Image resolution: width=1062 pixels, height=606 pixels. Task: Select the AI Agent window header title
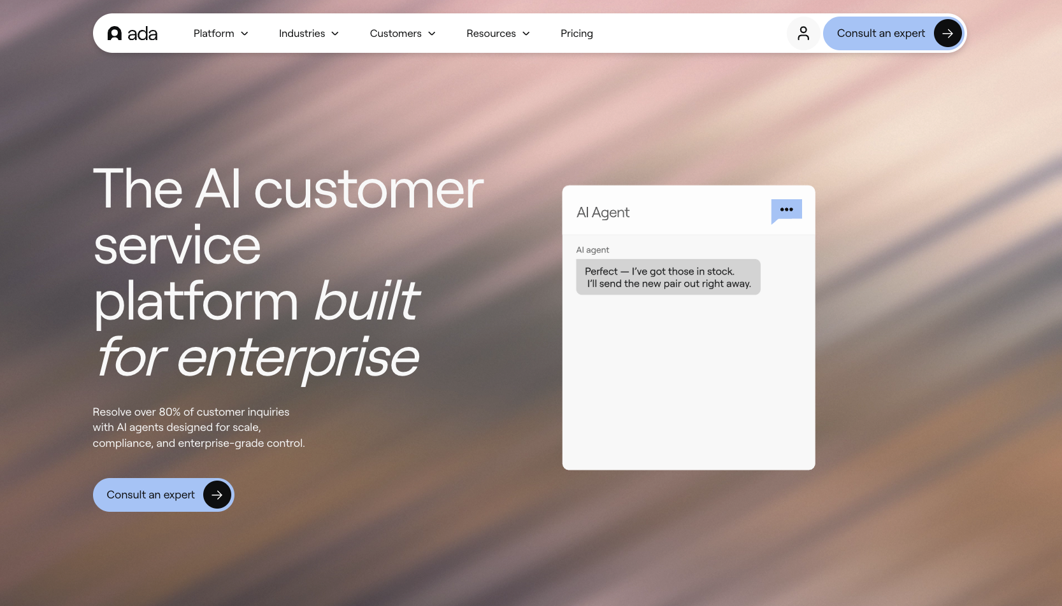coord(603,212)
